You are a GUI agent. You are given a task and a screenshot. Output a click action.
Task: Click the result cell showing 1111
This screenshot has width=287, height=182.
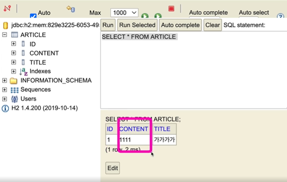tap(135, 140)
